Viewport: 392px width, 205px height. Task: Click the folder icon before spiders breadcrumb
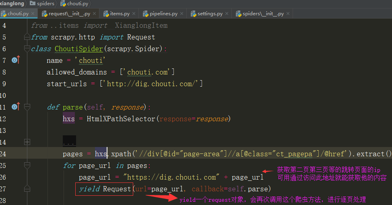[x=33, y=4]
